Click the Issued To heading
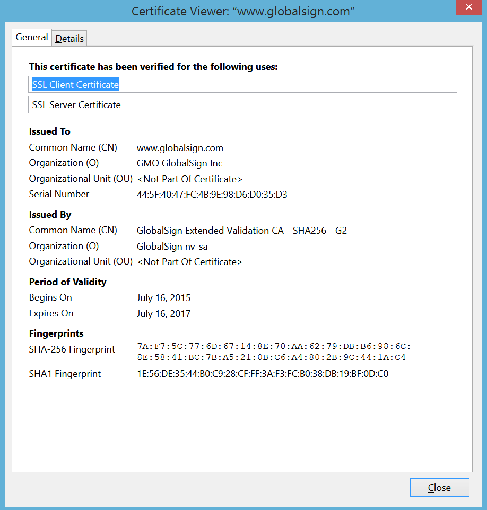Image resolution: width=487 pixels, height=510 pixels. [x=49, y=131]
